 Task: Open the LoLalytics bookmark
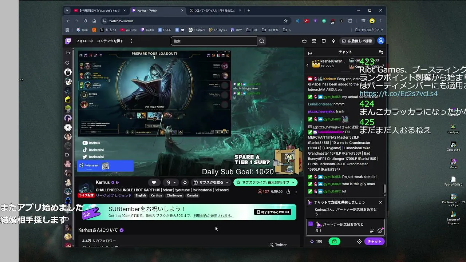pyautogui.click(x=217, y=30)
